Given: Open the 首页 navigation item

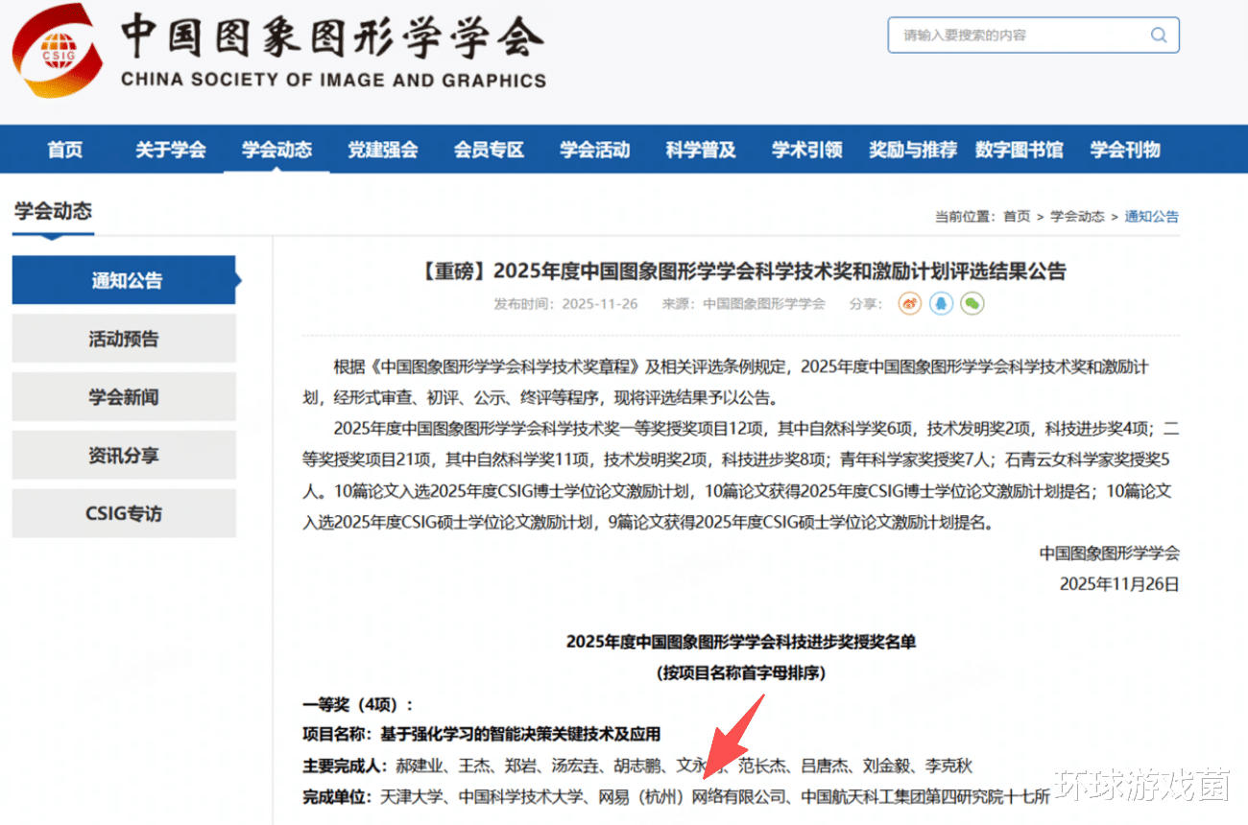Looking at the screenshot, I should (65, 150).
